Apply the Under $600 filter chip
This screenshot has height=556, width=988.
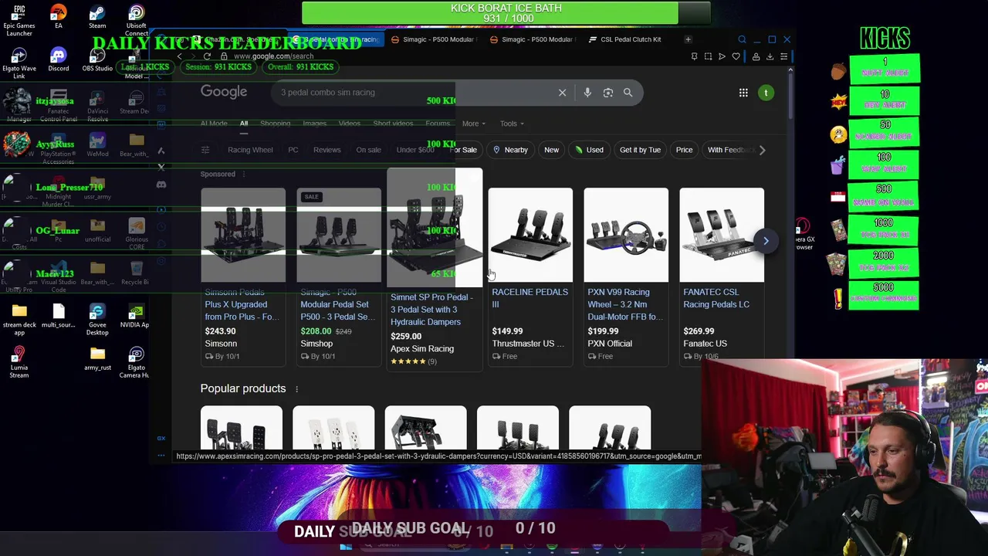pos(415,150)
